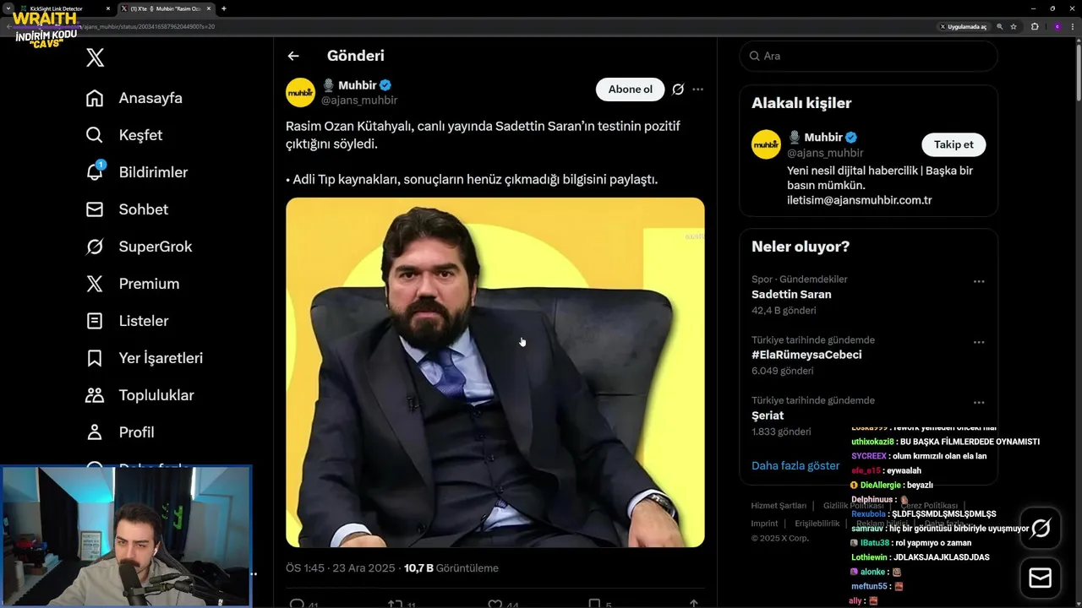The height and width of the screenshot is (608, 1082).
Task: Click the search magnifier icon in Ara box
Action: pyautogui.click(x=755, y=56)
